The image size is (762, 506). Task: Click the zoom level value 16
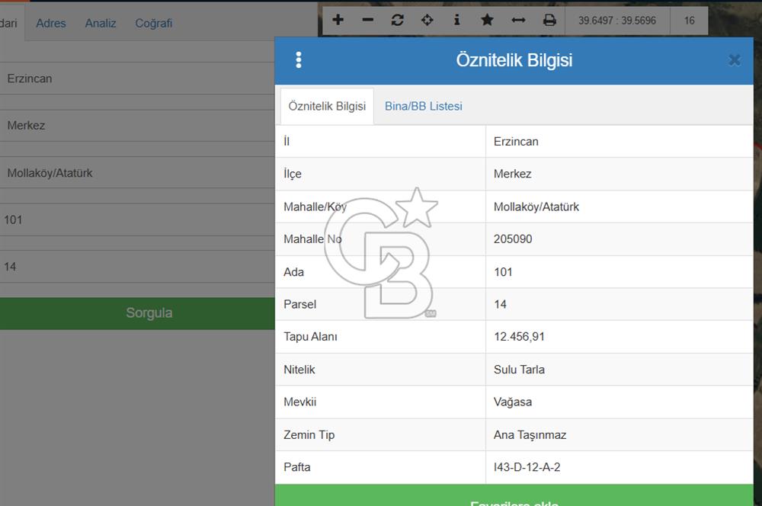click(x=689, y=21)
